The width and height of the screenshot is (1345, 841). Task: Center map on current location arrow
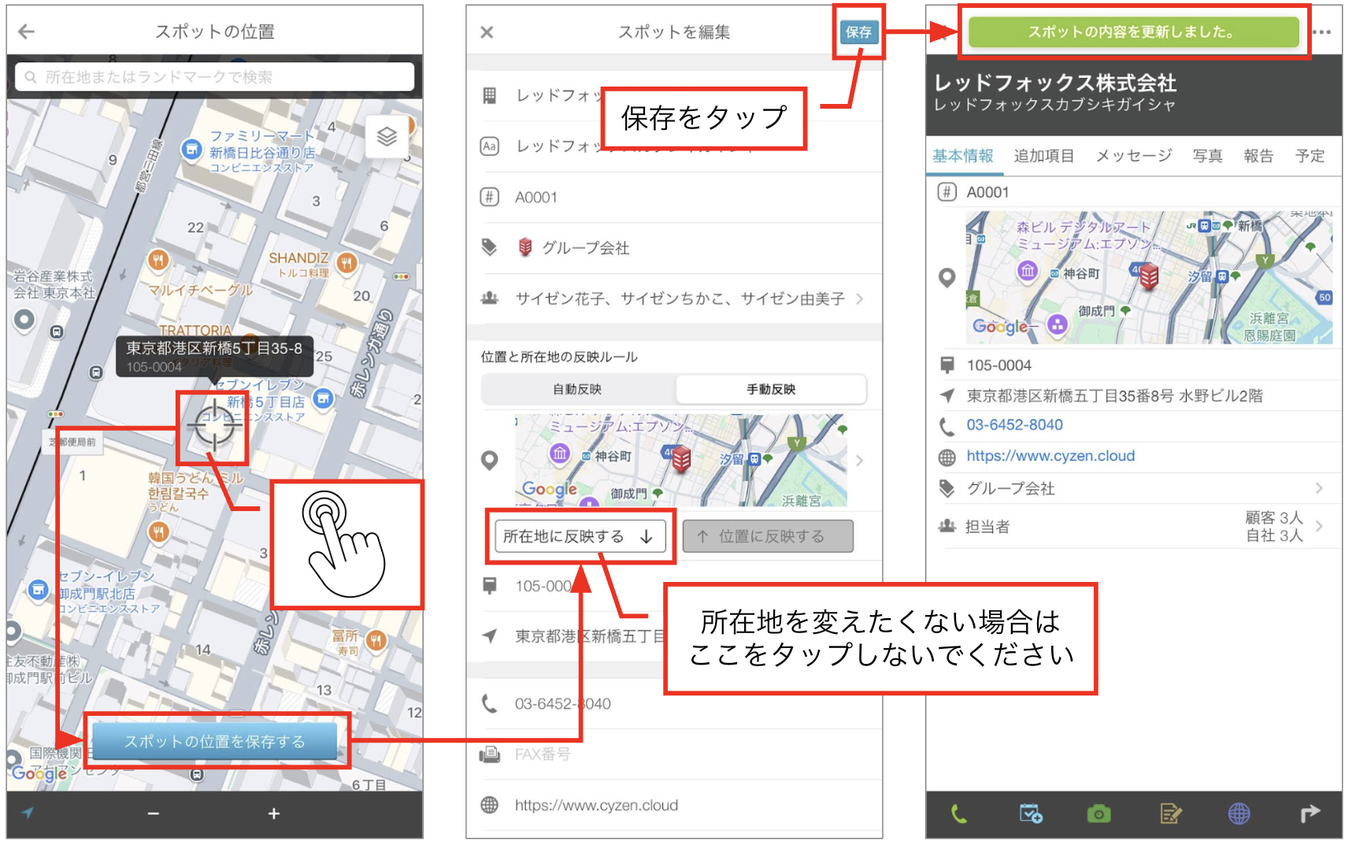point(28,813)
